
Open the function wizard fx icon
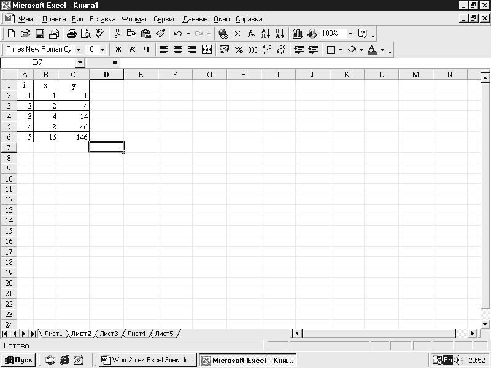[251, 34]
